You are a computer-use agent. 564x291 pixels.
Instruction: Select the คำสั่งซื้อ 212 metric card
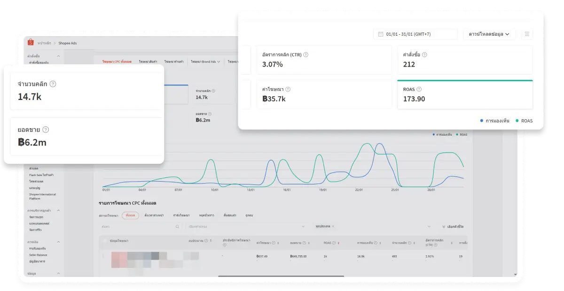(x=465, y=60)
